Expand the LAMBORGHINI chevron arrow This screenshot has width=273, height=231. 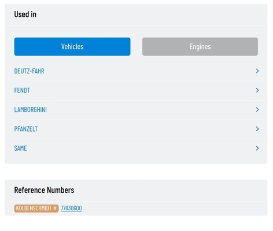click(257, 110)
